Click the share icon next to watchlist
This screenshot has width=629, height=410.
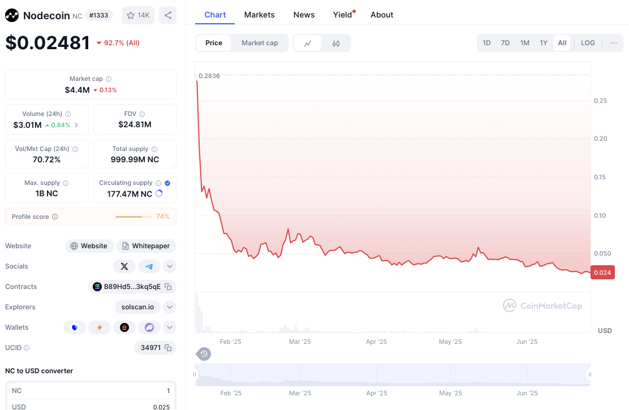(x=167, y=15)
